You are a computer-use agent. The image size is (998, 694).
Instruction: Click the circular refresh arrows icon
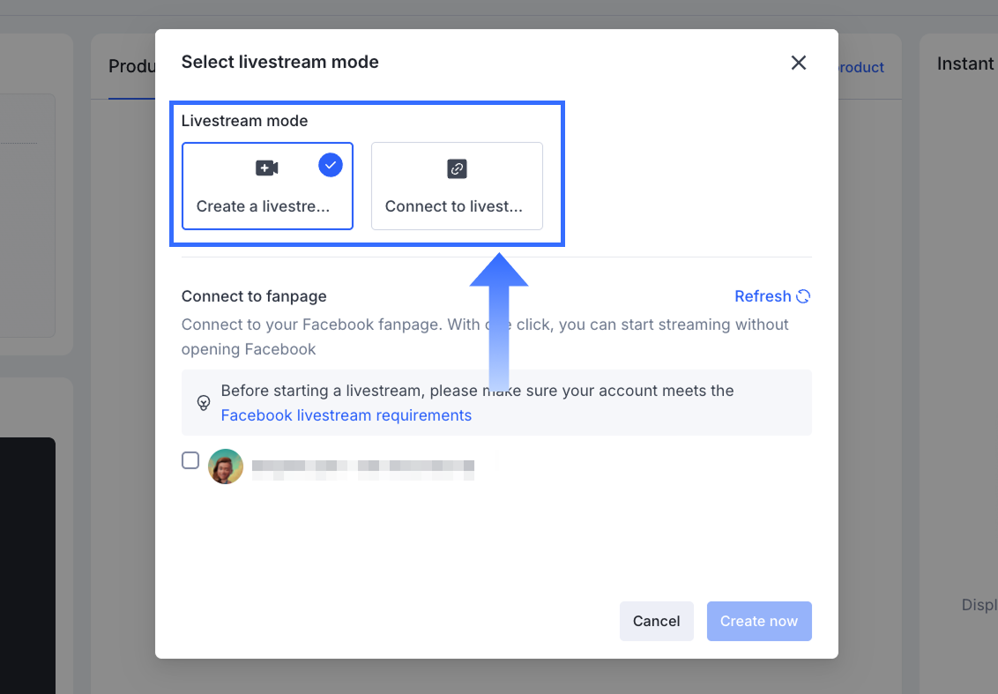click(803, 296)
